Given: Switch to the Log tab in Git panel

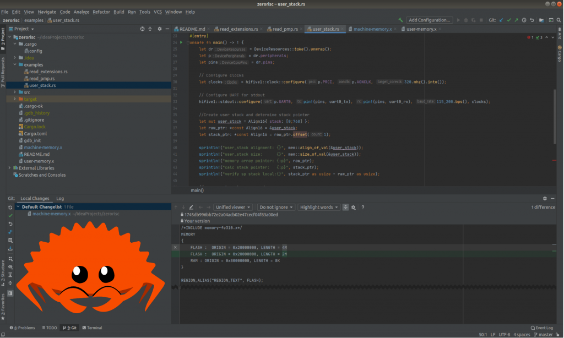Looking at the screenshot, I should [x=59, y=198].
